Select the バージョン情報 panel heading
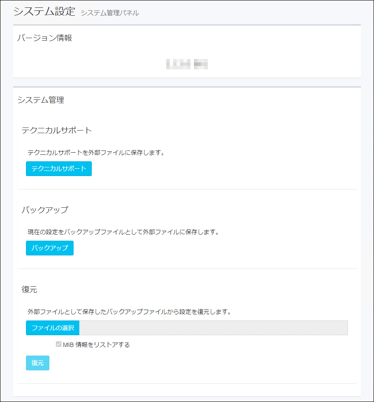The image size is (374, 402). tap(44, 38)
